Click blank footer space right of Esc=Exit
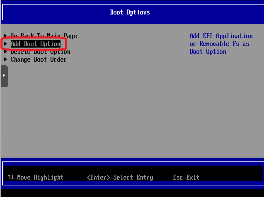The image size is (264, 197). coord(232,178)
